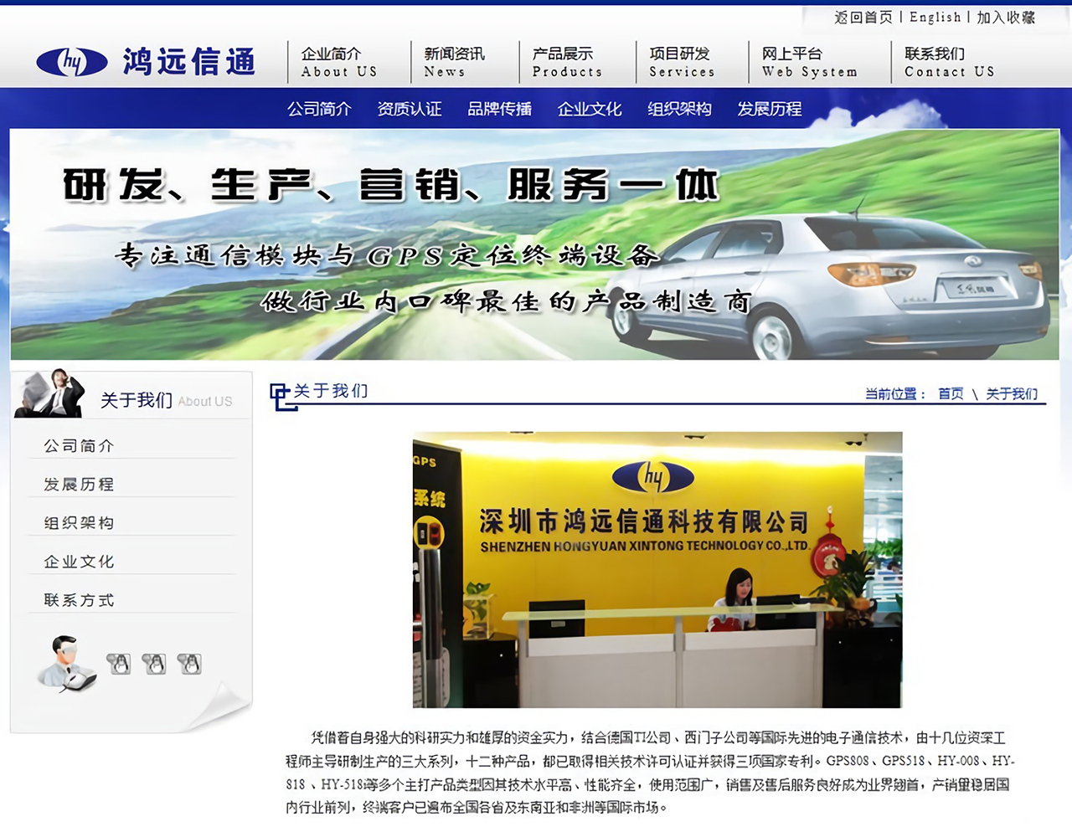1072x837 pixels.
Task: Click the customer service agent icon with mouse
Action: 66,664
